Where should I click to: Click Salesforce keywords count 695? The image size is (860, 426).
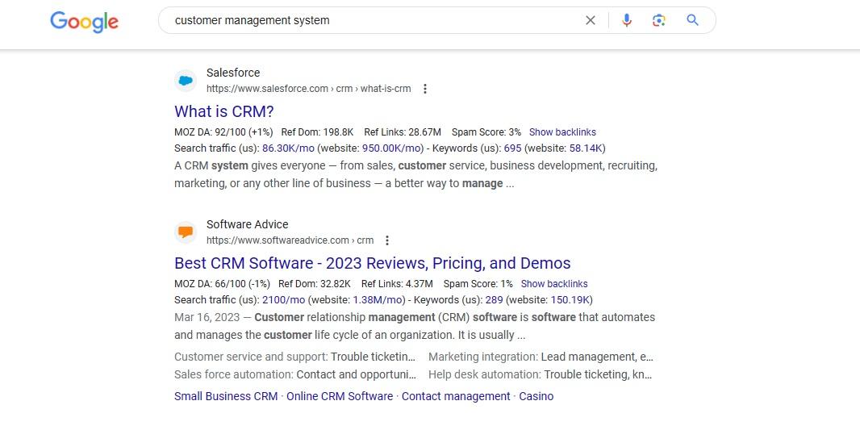tap(512, 148)
